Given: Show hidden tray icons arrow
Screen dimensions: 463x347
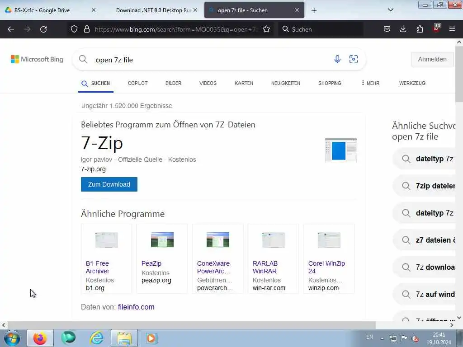Looking at the screenshot, I should click(382, 338).
